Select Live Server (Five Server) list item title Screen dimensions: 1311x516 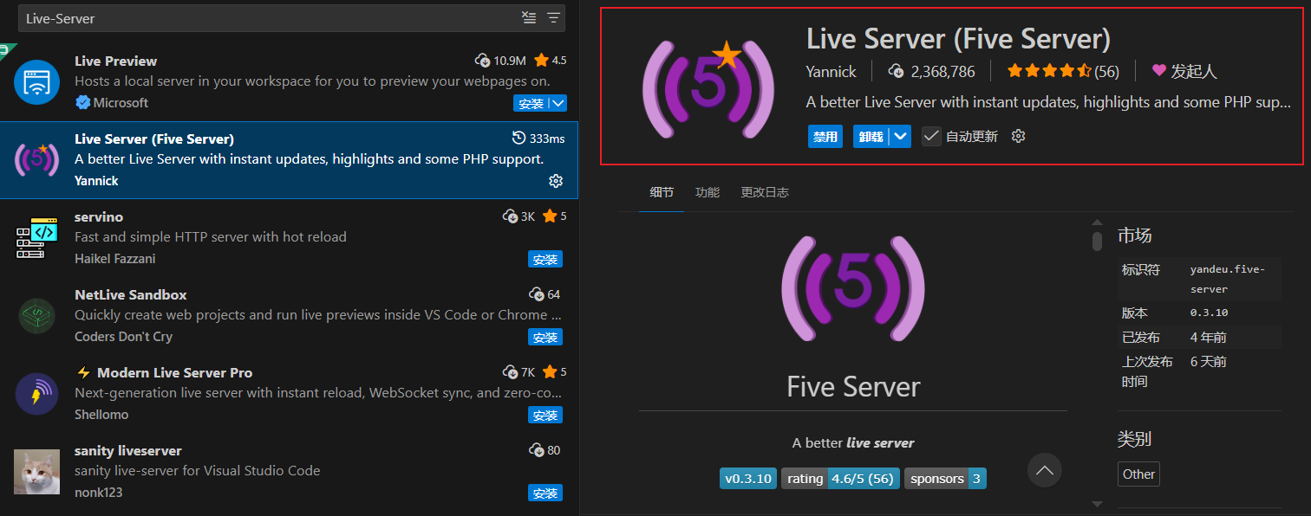(x=154, y=139)
